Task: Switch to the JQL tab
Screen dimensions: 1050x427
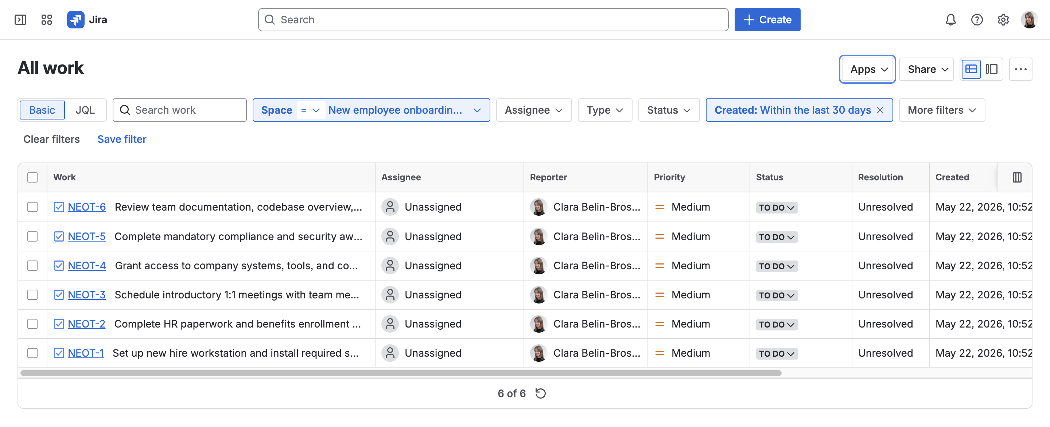Action: tap(85, 110)
